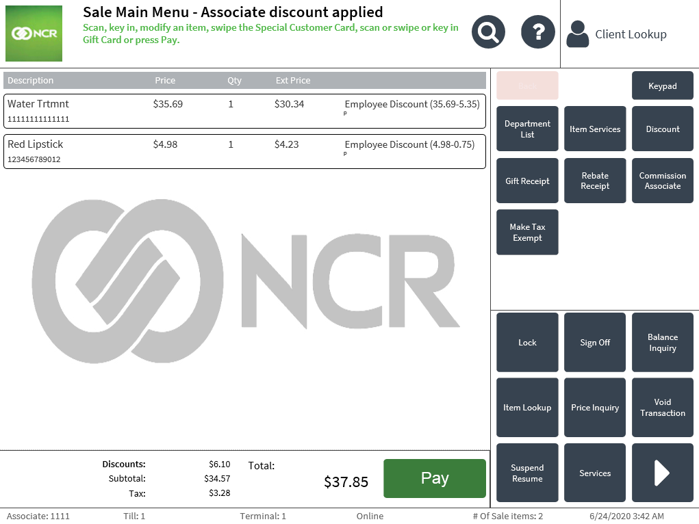This screenshot has width=699, height=524.
Task: Open Balance Inquiry
Action: pyautogui.click(x=663, y=342)
